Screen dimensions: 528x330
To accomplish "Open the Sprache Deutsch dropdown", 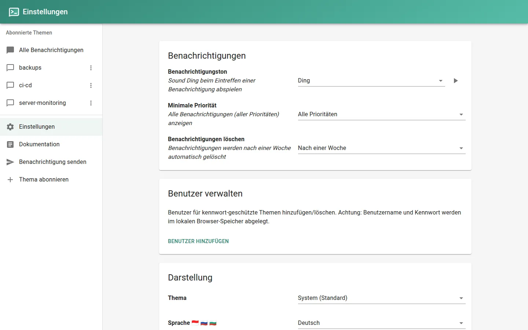I will point(382,323).
